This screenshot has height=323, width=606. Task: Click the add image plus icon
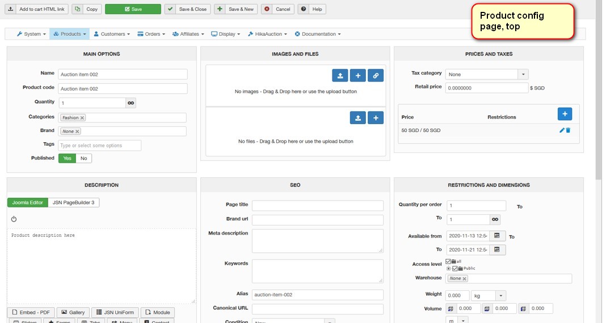[357, 75]
